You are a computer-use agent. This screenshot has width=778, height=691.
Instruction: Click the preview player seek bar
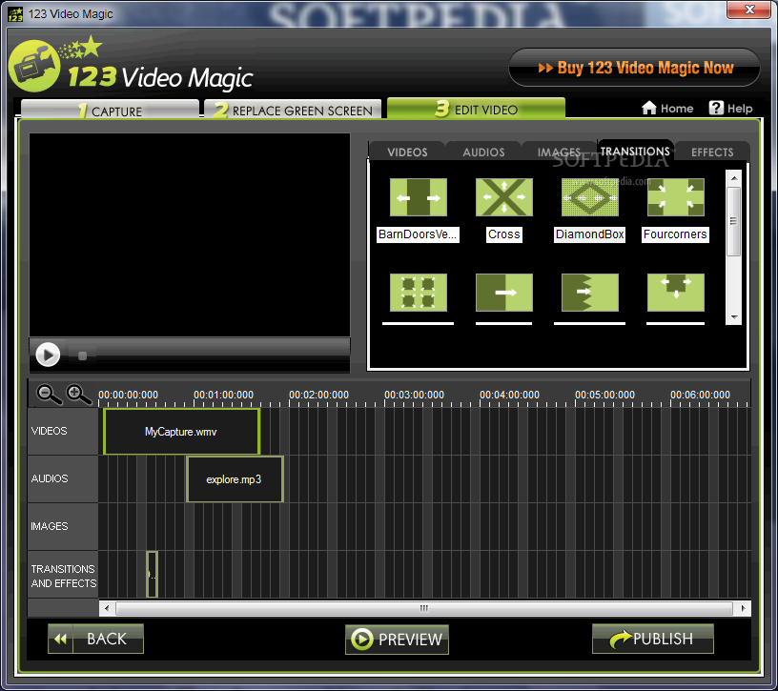point(209,356)
